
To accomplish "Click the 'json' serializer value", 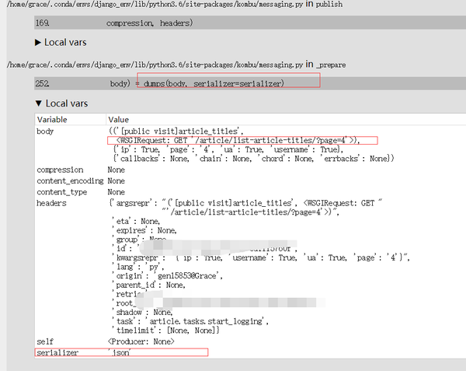I will click(119, 352).
